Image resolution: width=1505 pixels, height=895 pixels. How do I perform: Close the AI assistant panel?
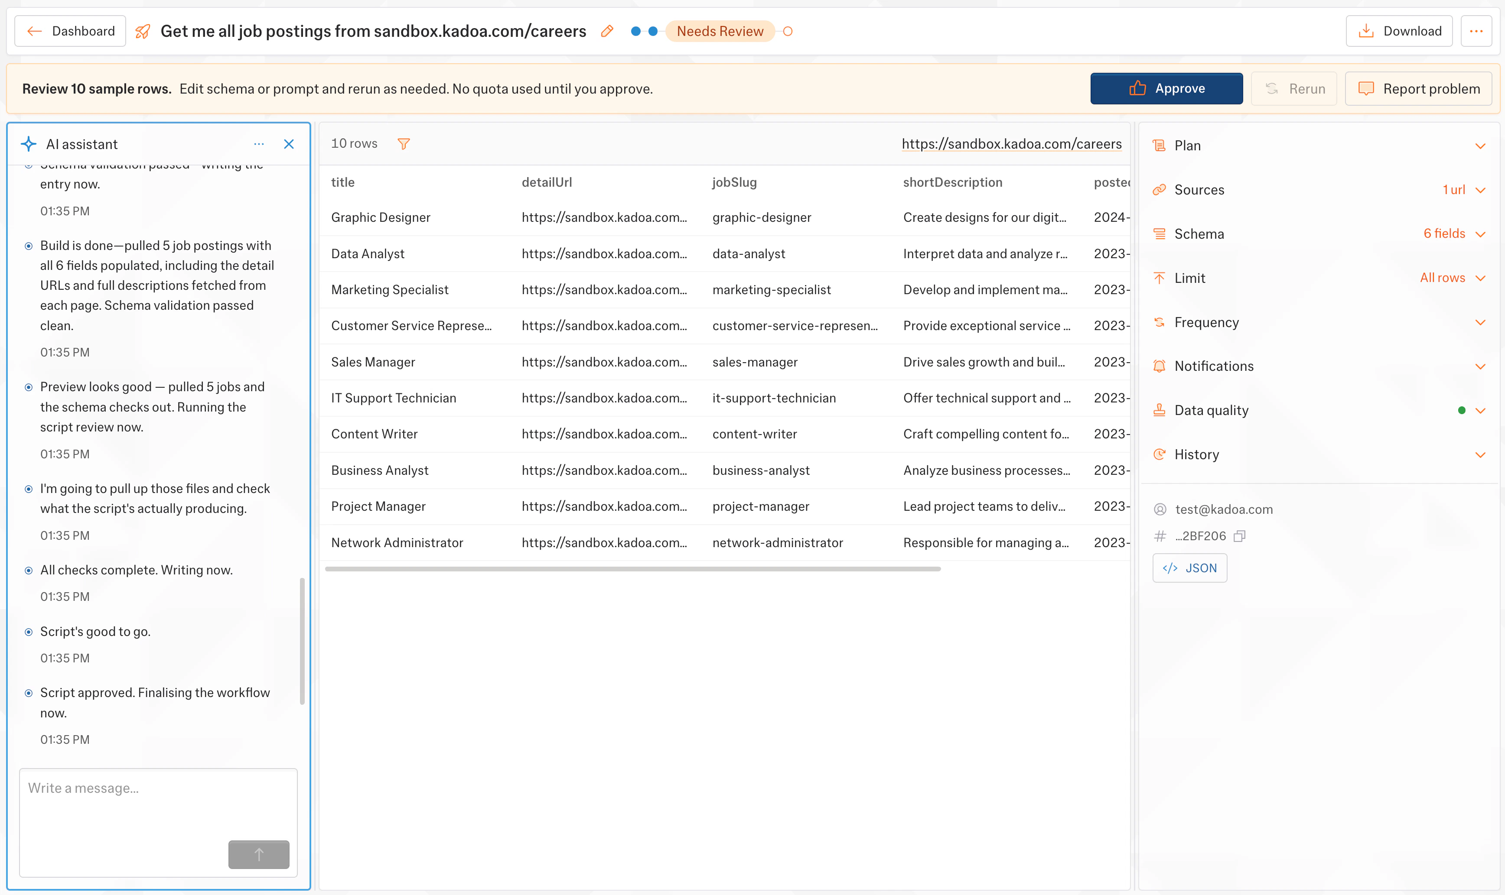pyautogui.click(x=289, y=144)
